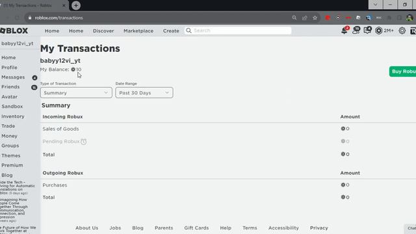Open the Jobs footer link
Viewport: 416px width, 234px height.
tap(115, 228)
